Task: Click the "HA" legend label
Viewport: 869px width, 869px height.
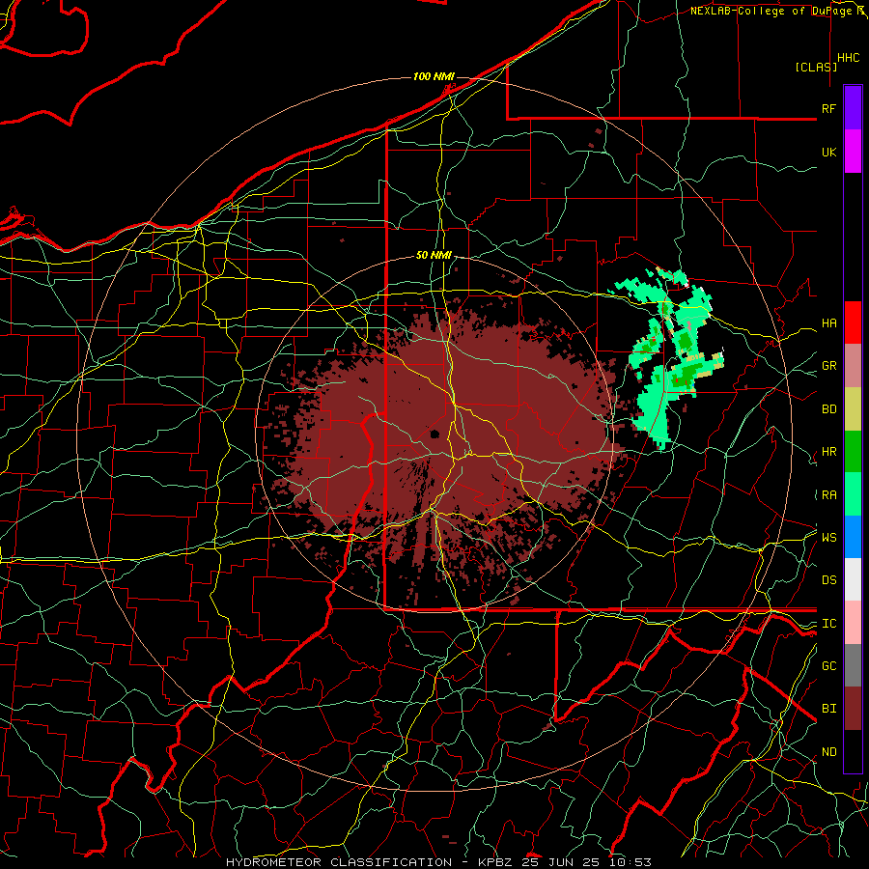Action: [x=828, y=323]
